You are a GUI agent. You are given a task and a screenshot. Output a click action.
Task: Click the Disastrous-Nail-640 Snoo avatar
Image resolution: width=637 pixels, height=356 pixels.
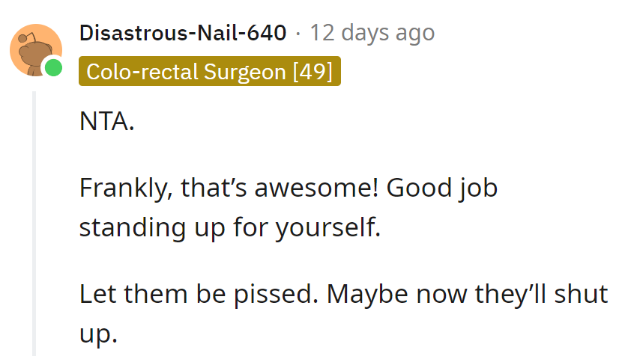tap(34, 50)
